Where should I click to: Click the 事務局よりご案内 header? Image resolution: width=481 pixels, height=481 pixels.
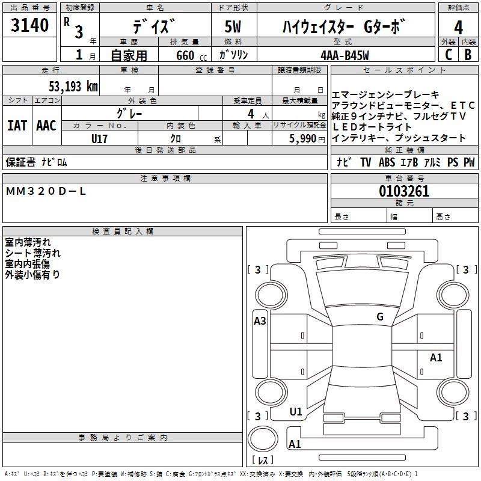123,438
